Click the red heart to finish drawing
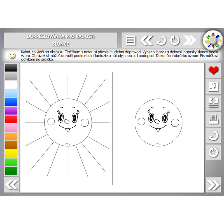Screen dimensions: 224x224 coord(213,71)
